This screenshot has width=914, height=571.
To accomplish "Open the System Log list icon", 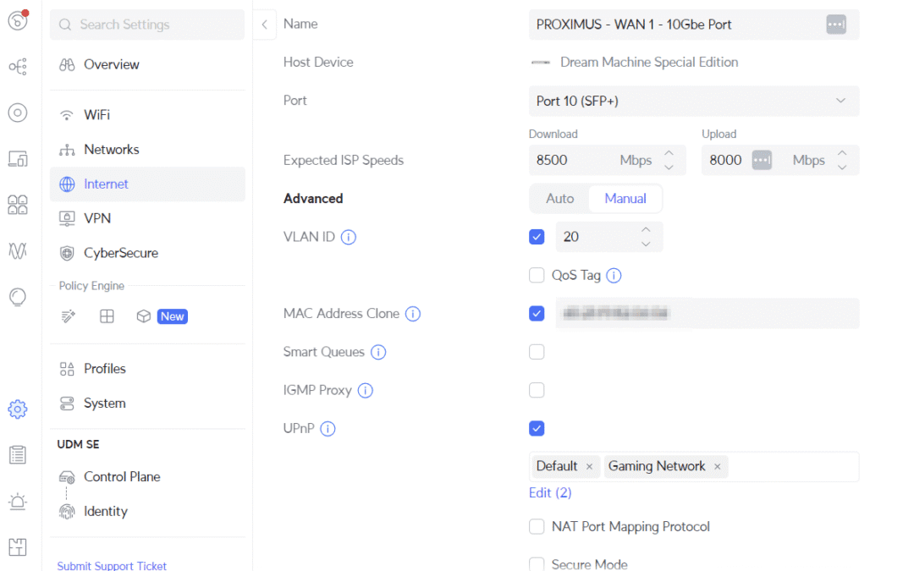I will coord(18,455).
